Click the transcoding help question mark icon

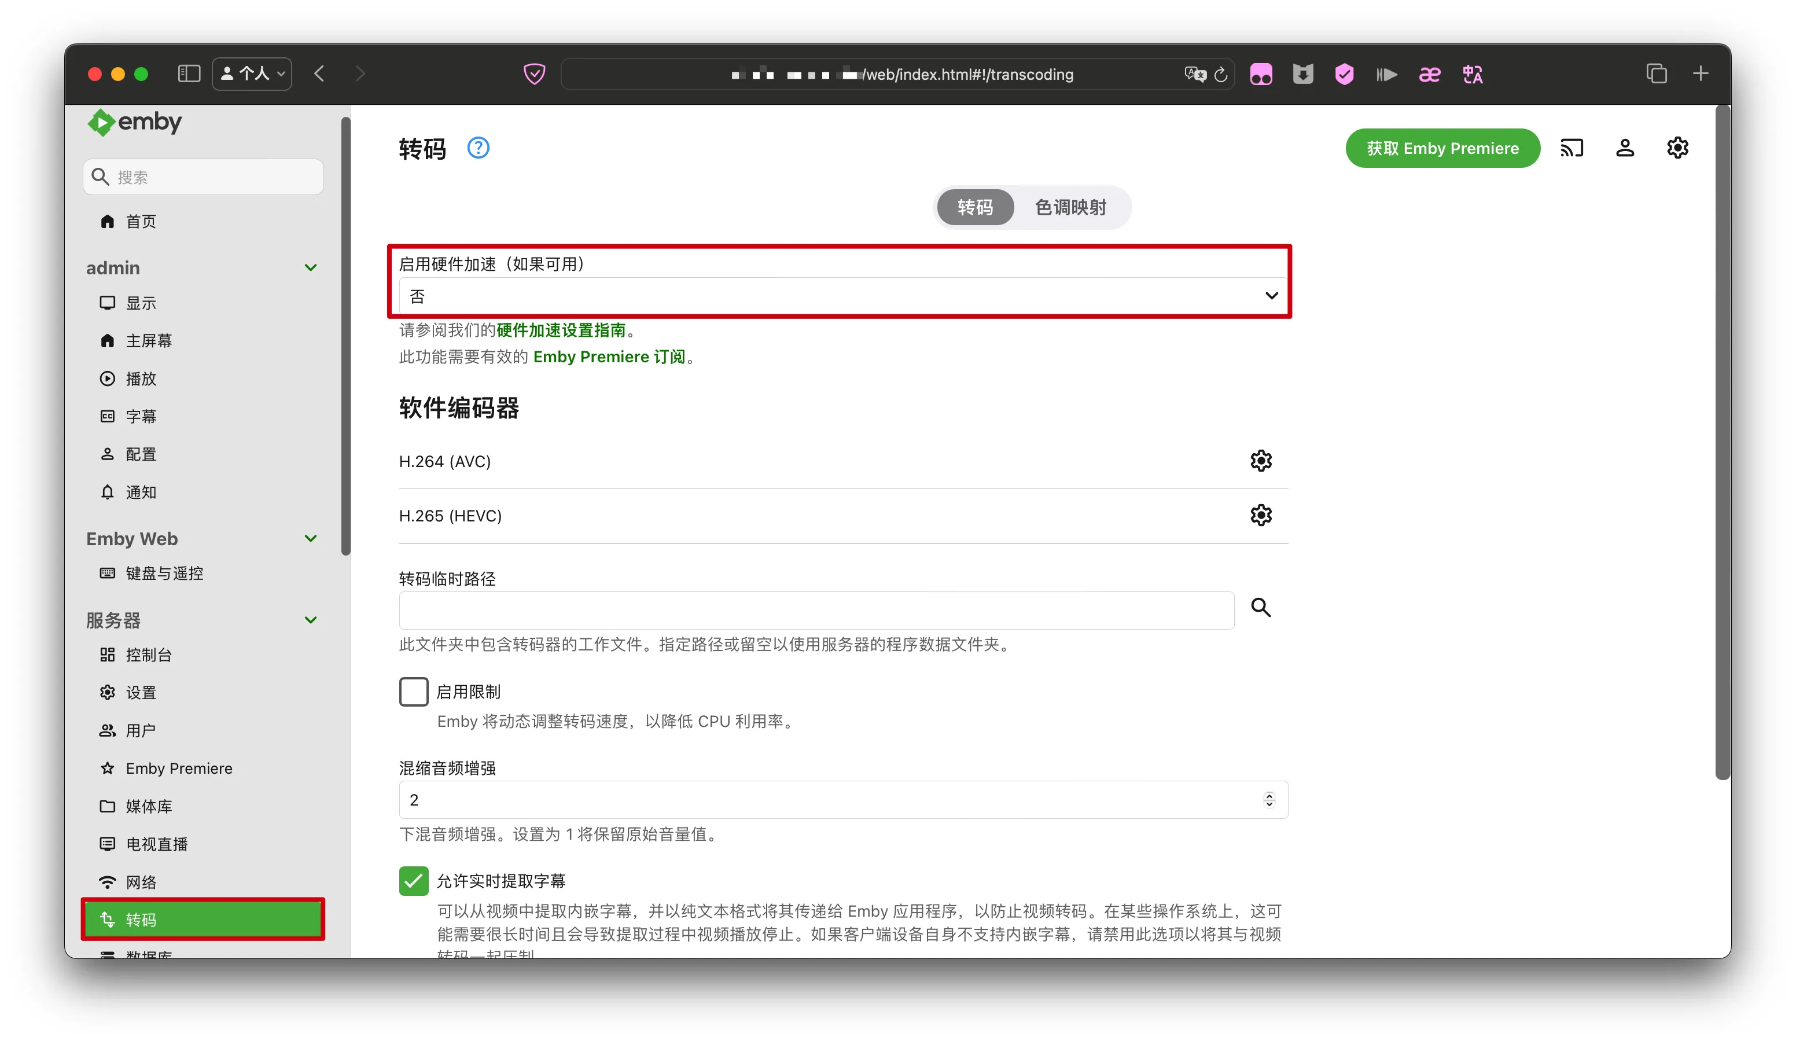[477, 148]
